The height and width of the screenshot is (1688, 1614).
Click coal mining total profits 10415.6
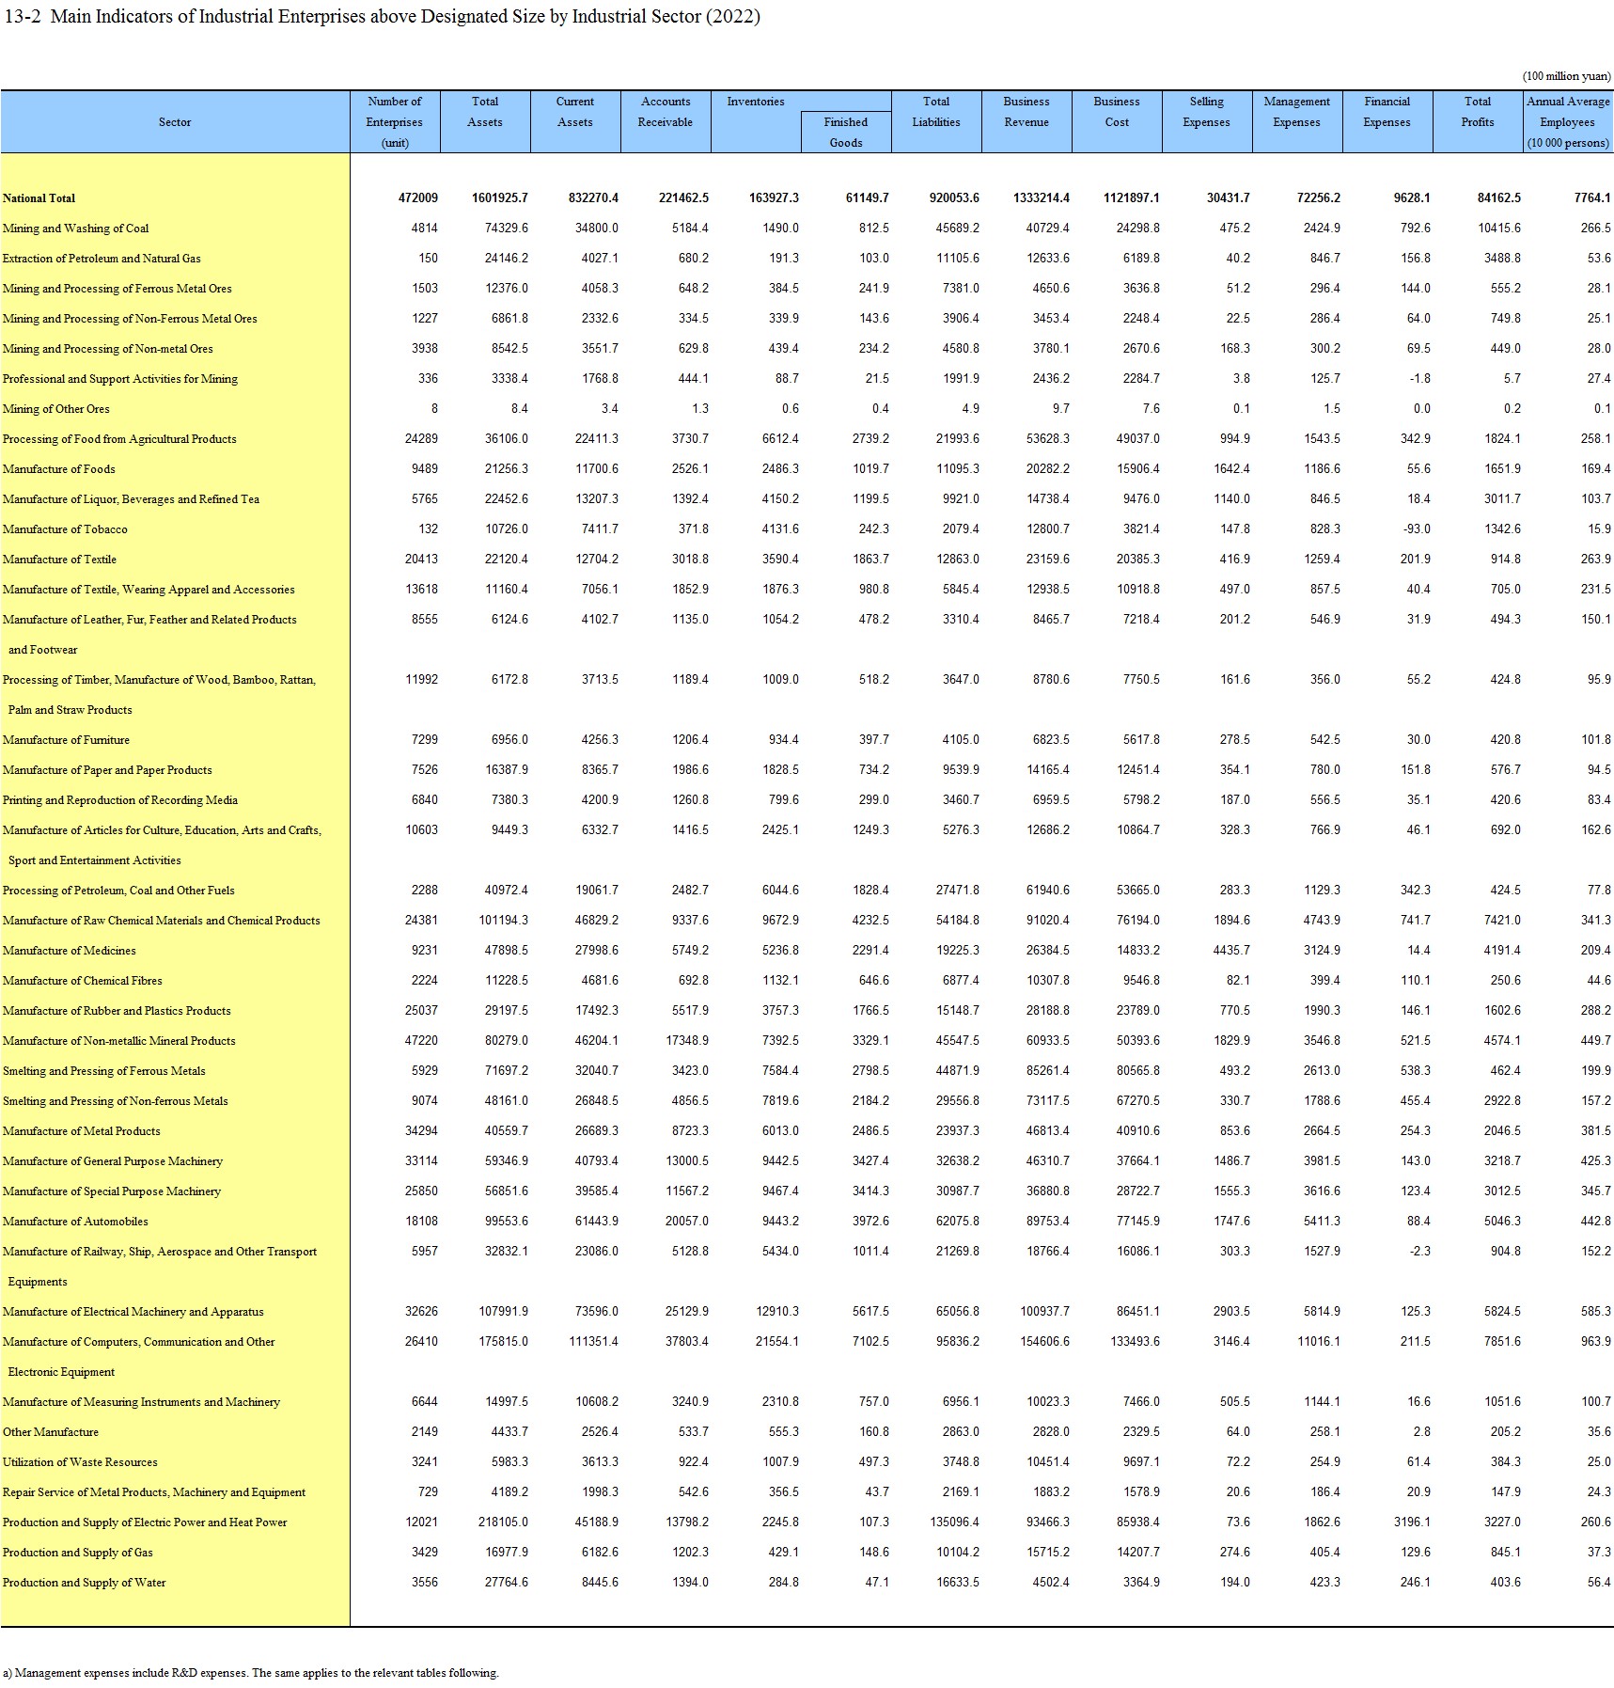tap(1499, 229)
